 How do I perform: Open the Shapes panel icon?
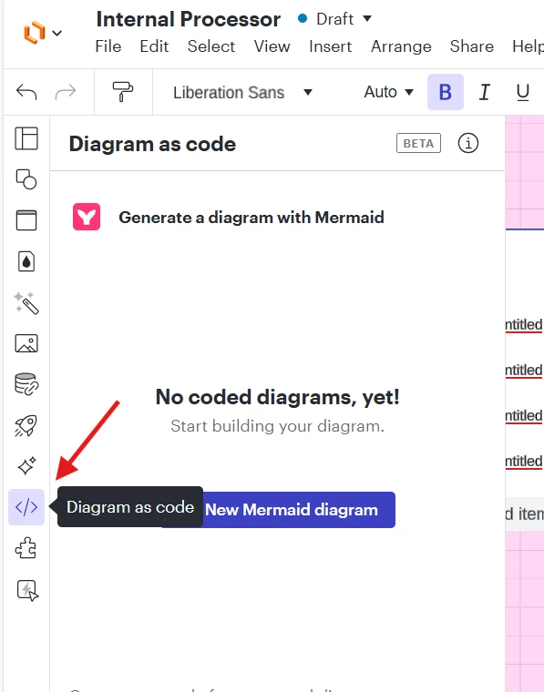coord(26,179)
